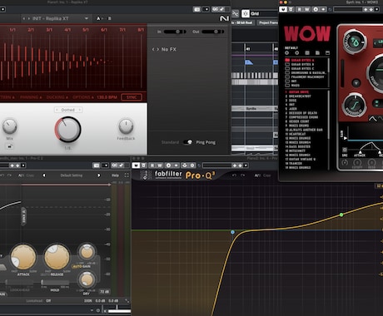The image size is (383, 316).
Task: Open OPTIONS menu in Replika XT
Action: coord(83,97)
